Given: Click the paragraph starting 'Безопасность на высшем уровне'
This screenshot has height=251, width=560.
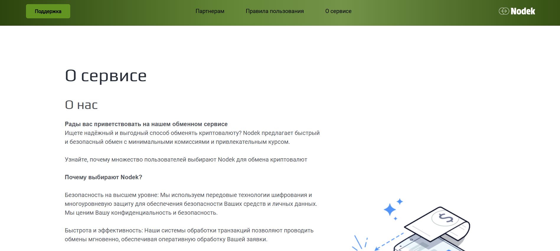Looking at the screenshot, I should (x=191, y=204).
